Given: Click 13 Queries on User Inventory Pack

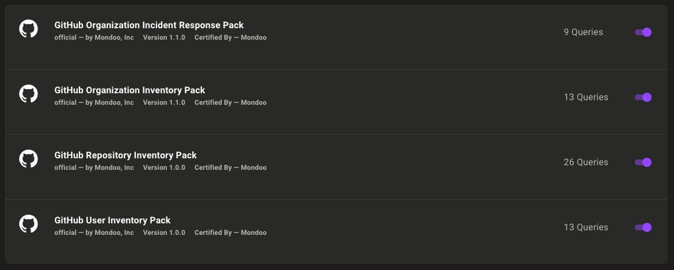Looking at the screenshot, I should 586,227.
